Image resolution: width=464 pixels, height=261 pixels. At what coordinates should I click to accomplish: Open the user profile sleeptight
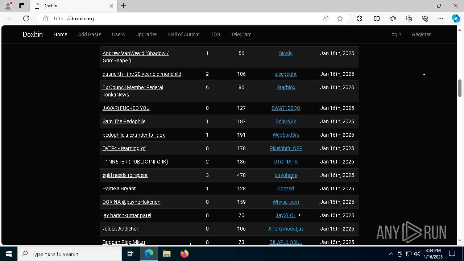point(286,74)
